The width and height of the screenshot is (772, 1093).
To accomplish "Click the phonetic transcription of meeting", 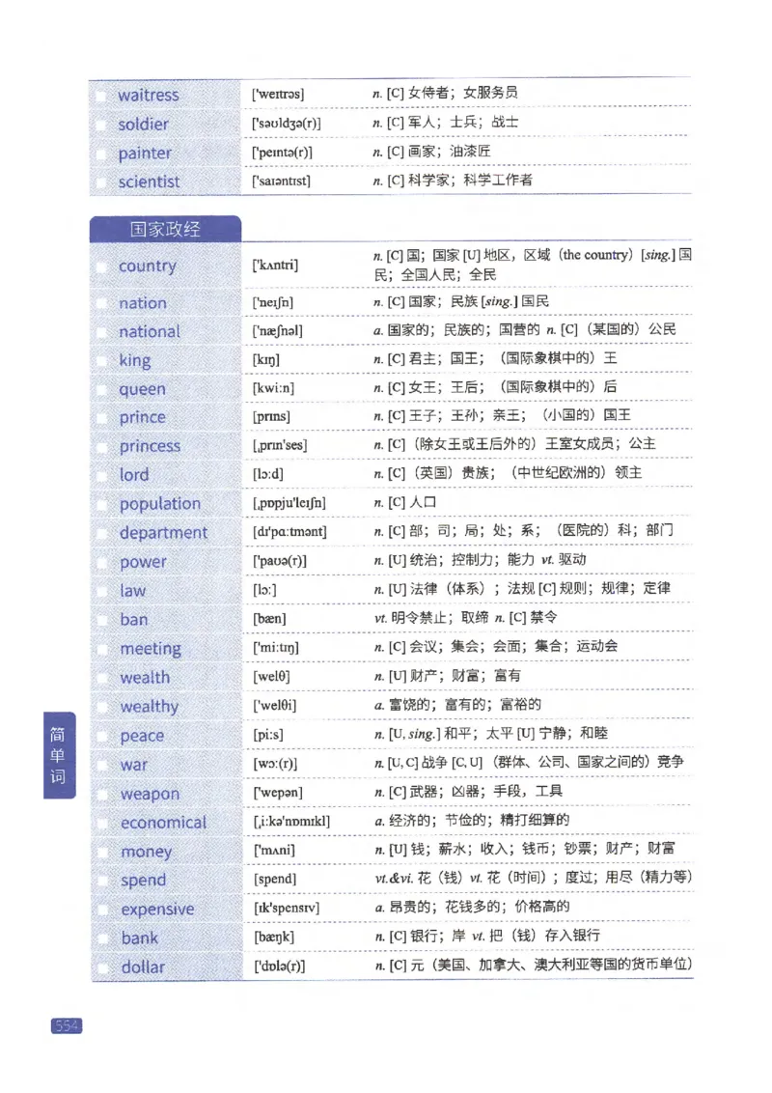I will [280, 648].
